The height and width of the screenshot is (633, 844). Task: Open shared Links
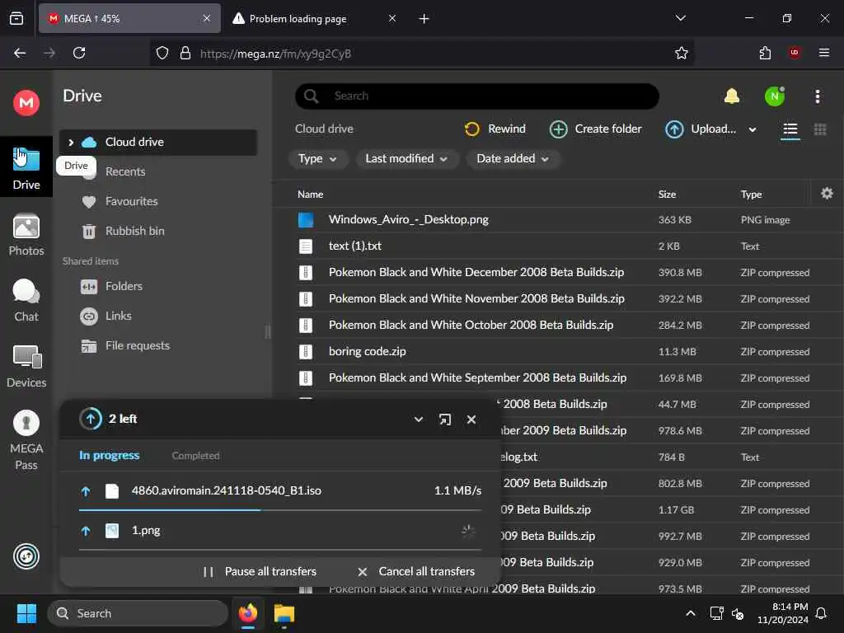tap(106, 316)
